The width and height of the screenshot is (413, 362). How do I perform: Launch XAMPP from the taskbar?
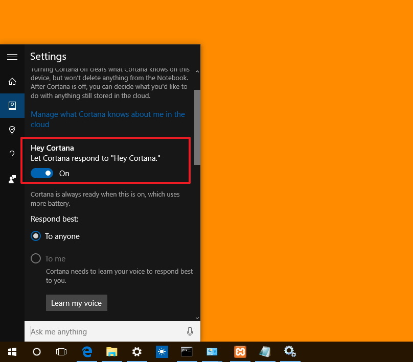(x=240, y=352)
